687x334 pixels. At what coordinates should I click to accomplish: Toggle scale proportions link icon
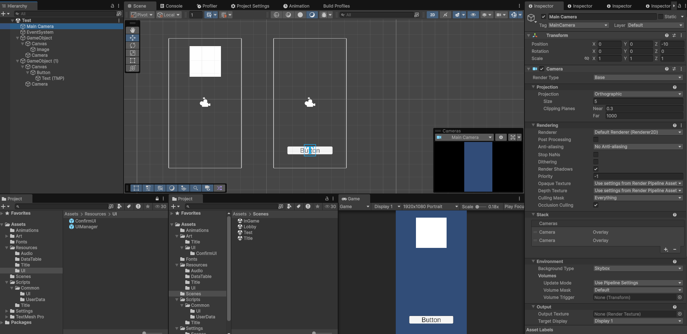point(586,58)
